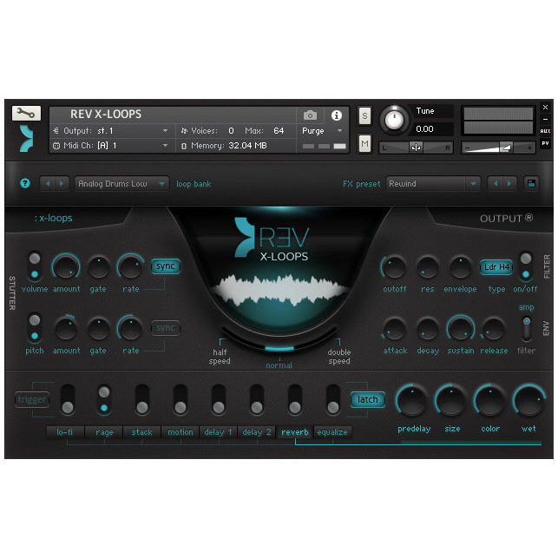Click the filter cutoff knob

pyautogui.click(x=394, y=267)
